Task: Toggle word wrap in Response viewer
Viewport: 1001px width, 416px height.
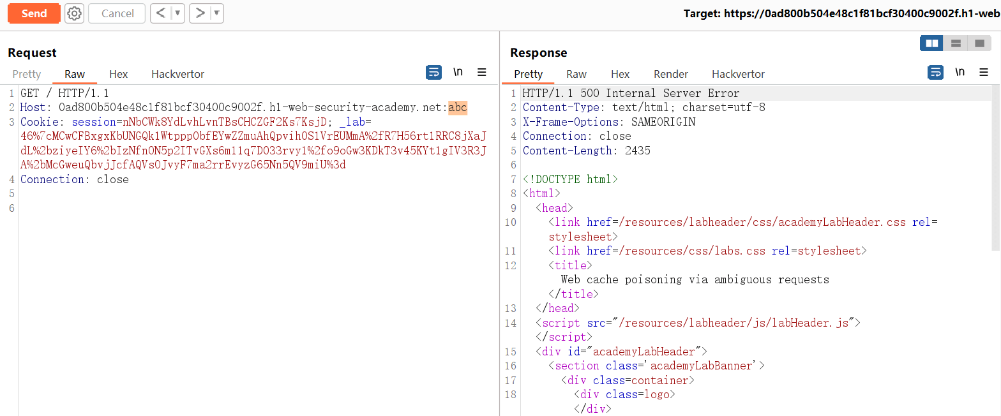Action: 935,73
